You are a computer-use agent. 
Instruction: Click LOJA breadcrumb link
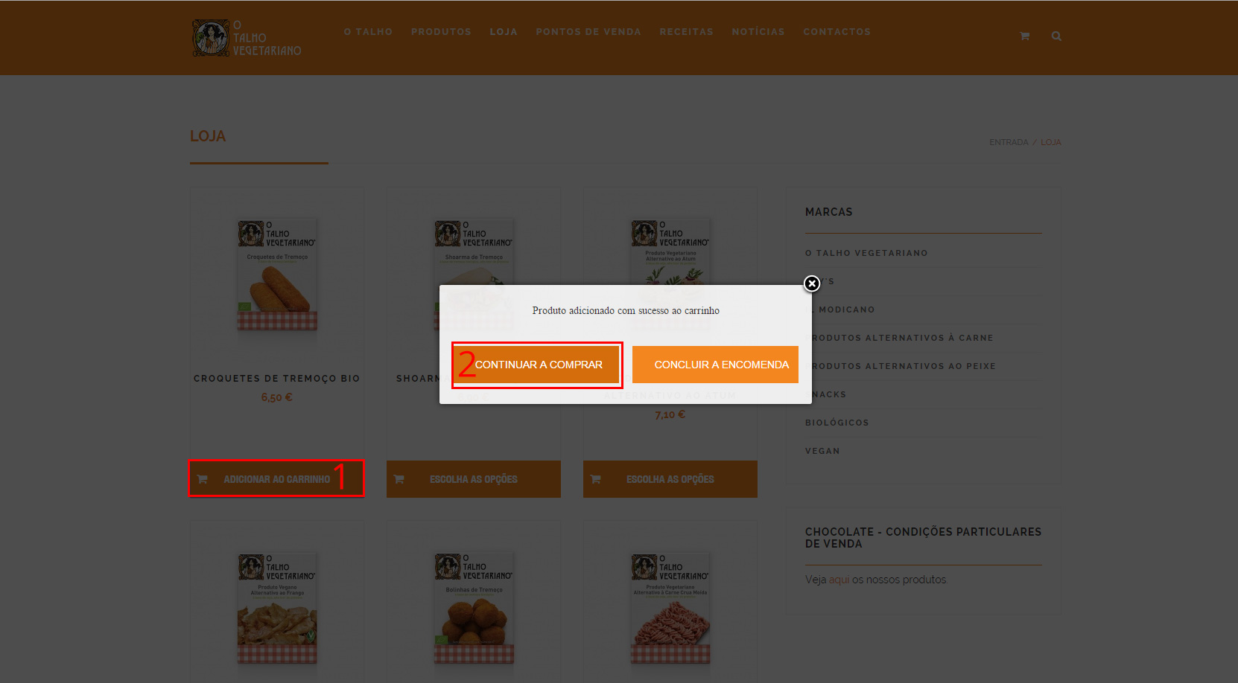coord(1051,142)
